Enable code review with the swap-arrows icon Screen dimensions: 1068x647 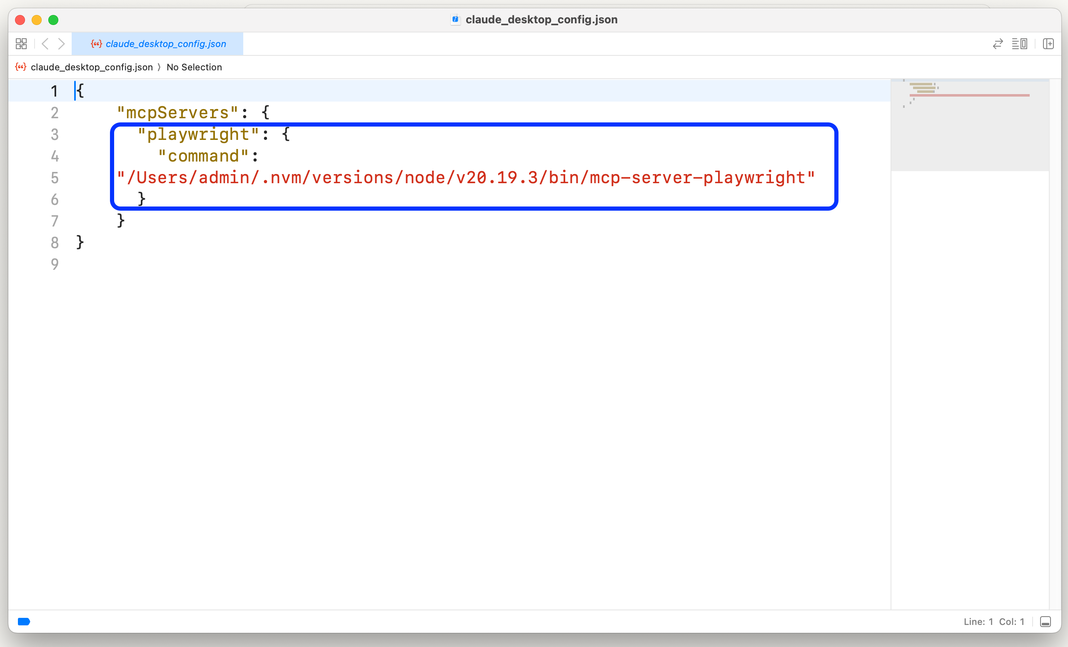coord(998,44)
